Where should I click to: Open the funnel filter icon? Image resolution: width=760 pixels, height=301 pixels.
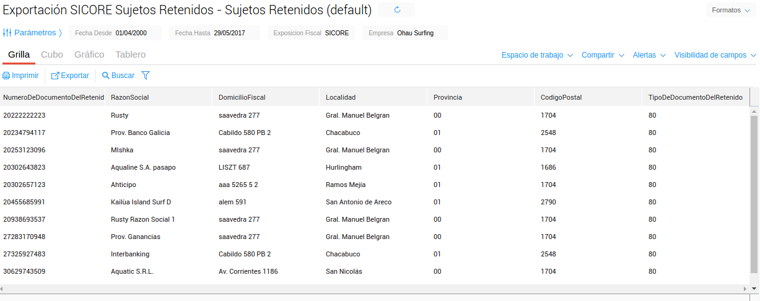point(146,76)
